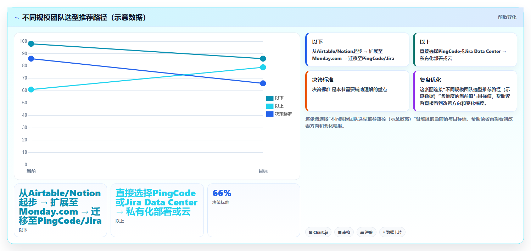Select the 以下 info card heading
This screenshot has width=531, height=251.
(317, 42)
